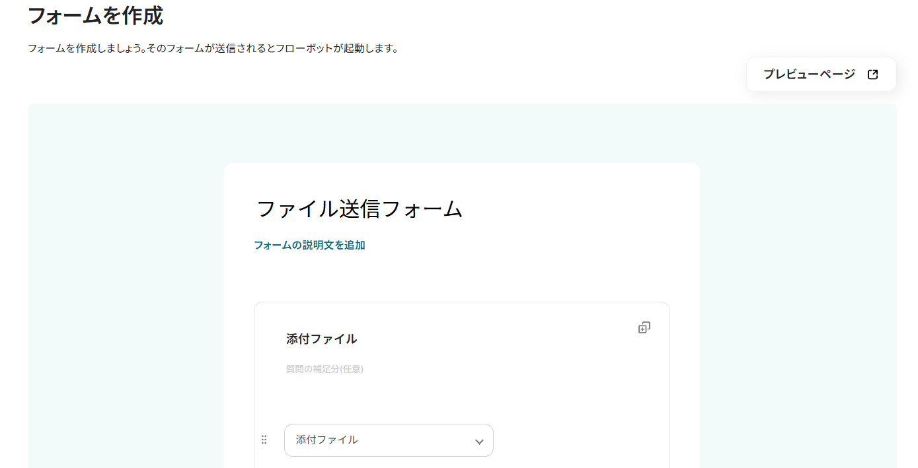This screenshot has height=468, width=918.
Task: Edit the bold question title 添付ファイル
Action: pyautogui.click(x=321, y=339)
